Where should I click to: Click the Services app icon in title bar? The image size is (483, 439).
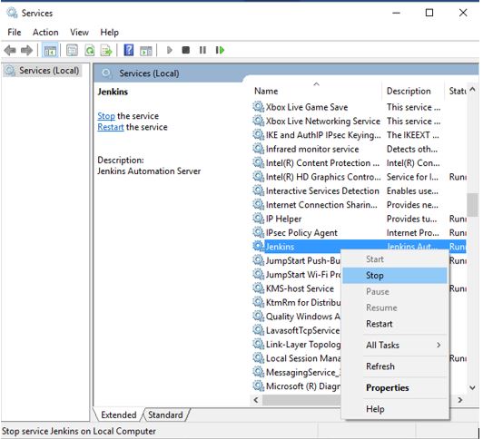coord(12,13)
